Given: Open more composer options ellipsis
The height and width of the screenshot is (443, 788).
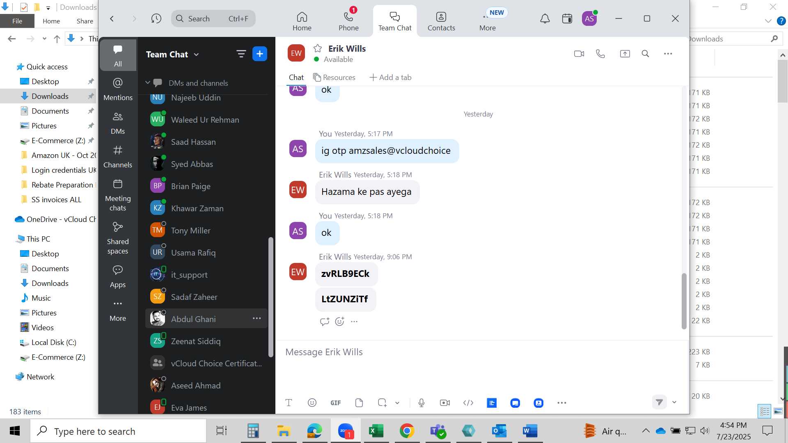Looking at the screenshot, I should (x=562, y=403).
